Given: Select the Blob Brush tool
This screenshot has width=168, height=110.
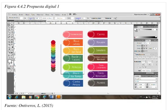Looking at the screenshot, I should 9,37.
